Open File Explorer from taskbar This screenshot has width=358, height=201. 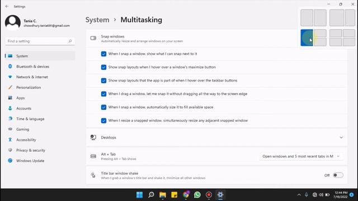pos(163,195)
